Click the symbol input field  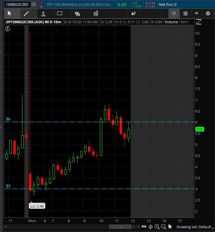click(x=17, y=4)
